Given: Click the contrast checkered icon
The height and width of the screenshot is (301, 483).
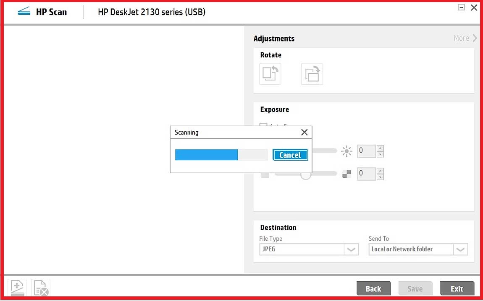Looking at the screenshot, I should click(346, 174).
